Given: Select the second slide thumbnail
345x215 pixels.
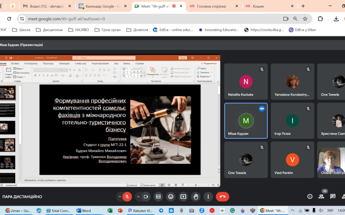Looking at the screenshot, I should 8,110.
